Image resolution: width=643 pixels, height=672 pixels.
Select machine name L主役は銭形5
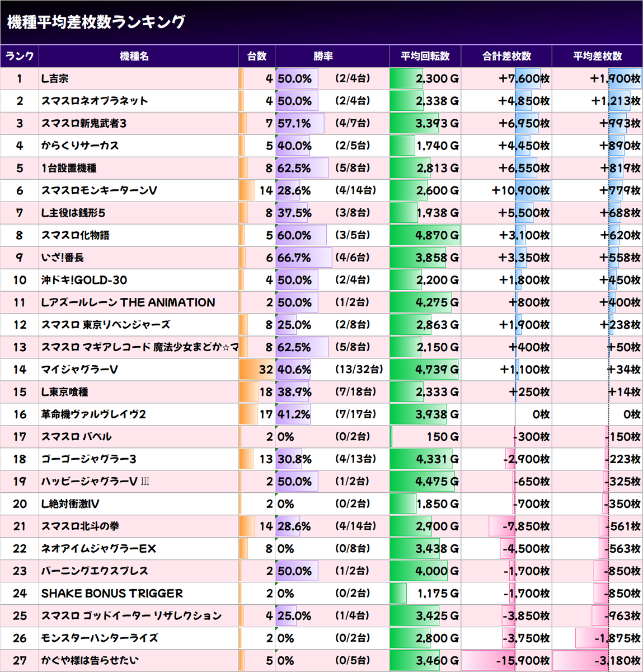click(73, 213)
